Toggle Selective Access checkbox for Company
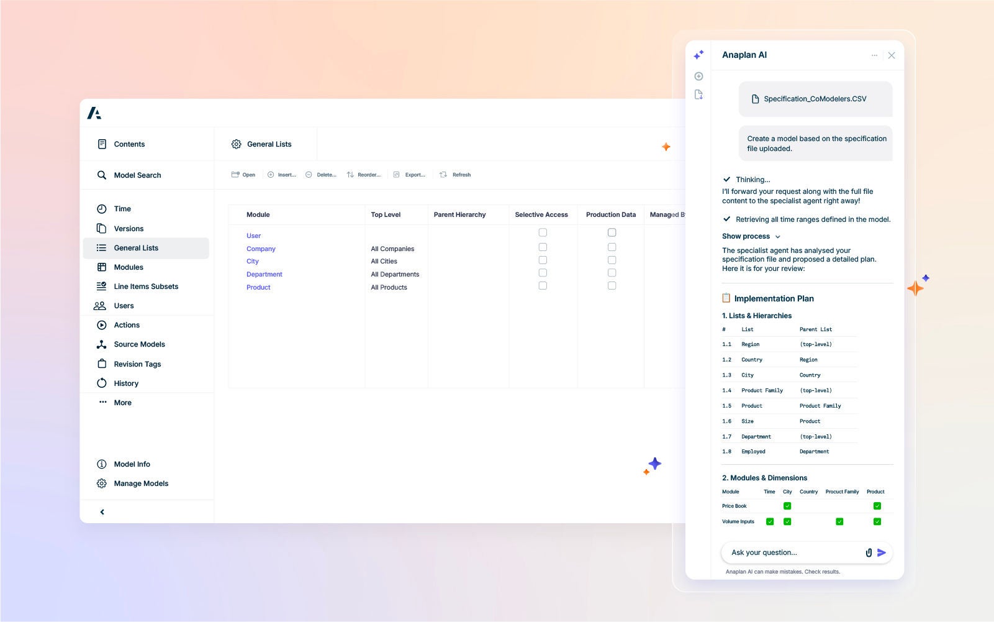The image size is (994, 622). click(x=543, y=247)
